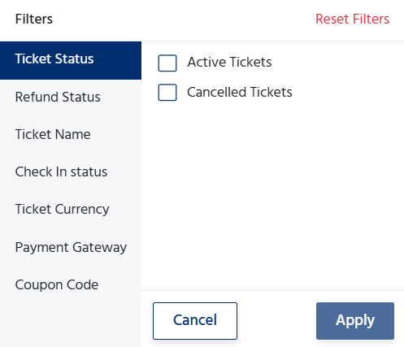Tick the Active Tickets checkbox
The height and width of the screenshot is (347, 404).
tap(167, 63)
